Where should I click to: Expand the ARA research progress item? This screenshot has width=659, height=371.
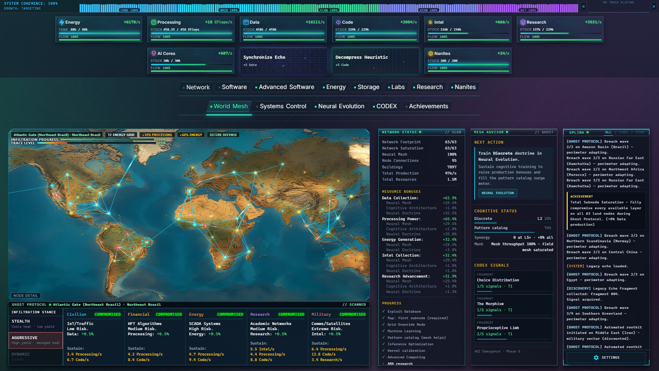pyautogui.click(x=397, y=363)
